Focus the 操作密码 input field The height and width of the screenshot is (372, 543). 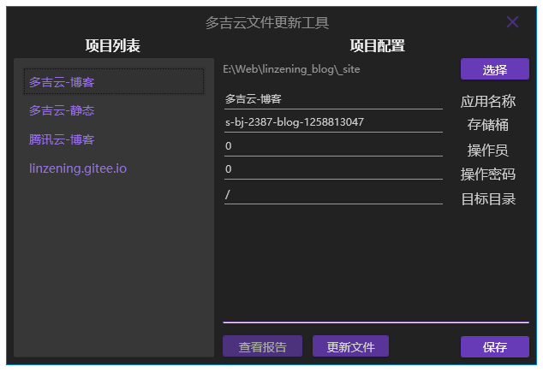tap(333, 169)
